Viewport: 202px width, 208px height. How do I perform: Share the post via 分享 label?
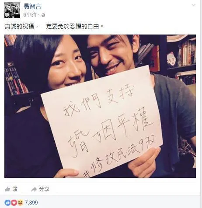tap(44, 189)
